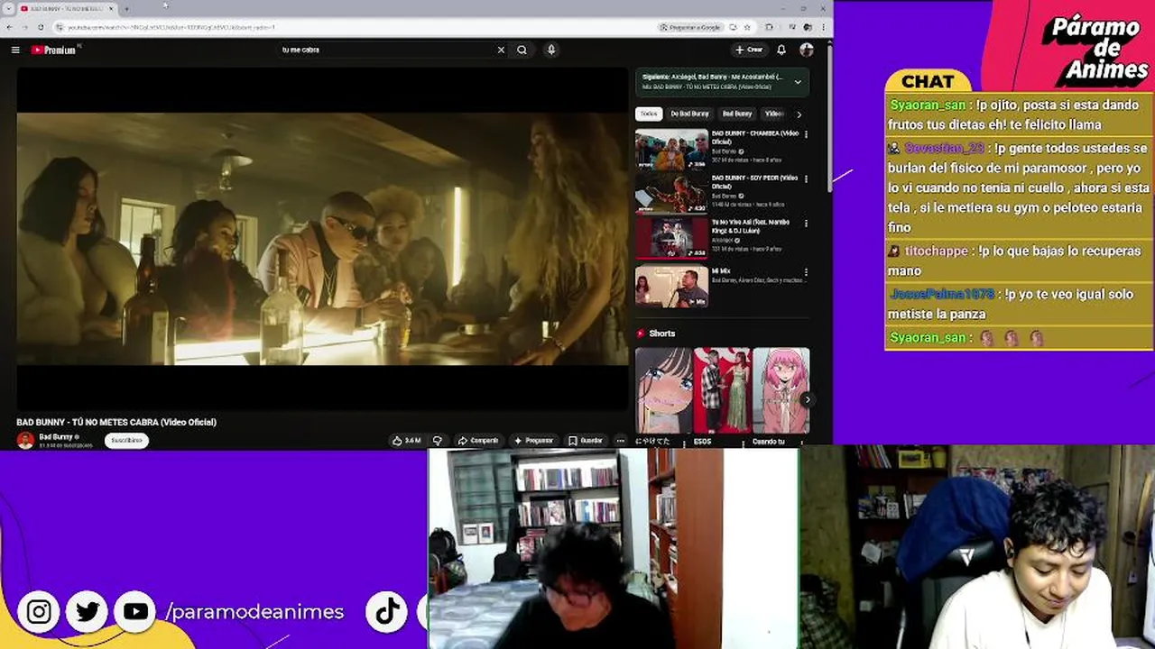Click the 'Preguntar a Google' chip in address bar
1155x649 pixels.
coord(690,27)
